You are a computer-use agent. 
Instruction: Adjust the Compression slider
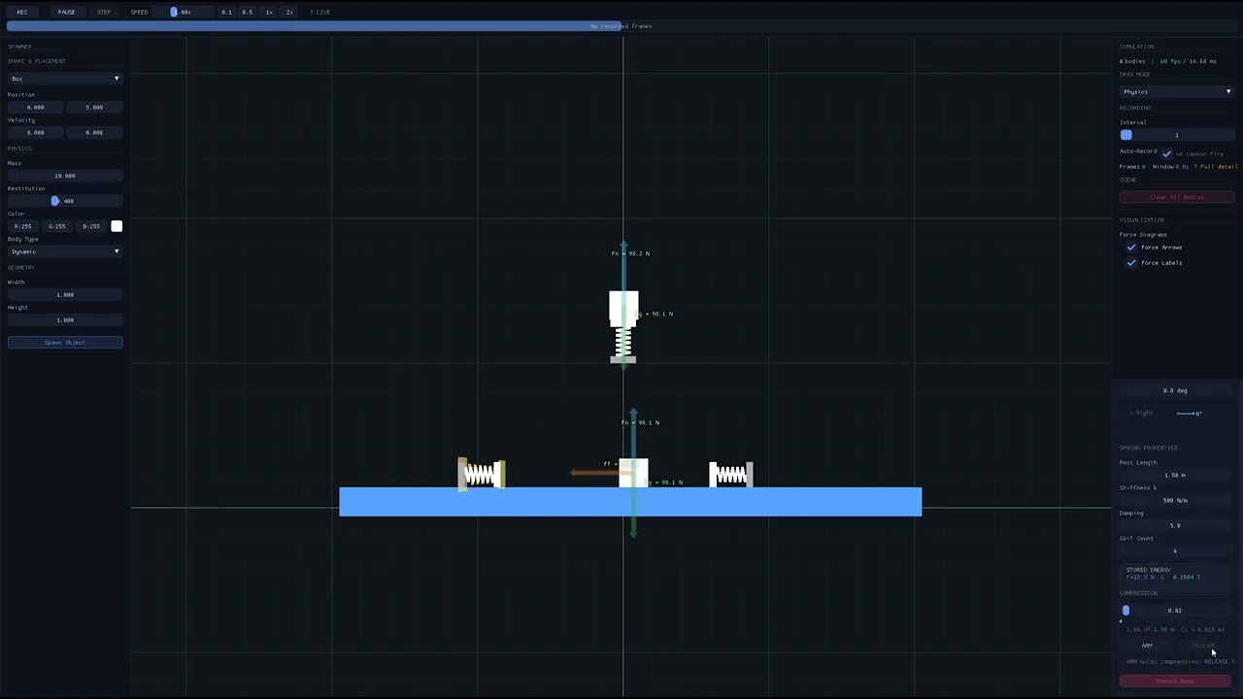click(x=1175, y=611)
